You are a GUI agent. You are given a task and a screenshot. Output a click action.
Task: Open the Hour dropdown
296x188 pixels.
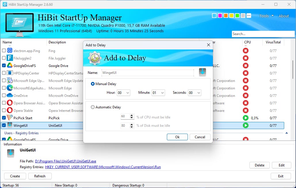point(123,93)
